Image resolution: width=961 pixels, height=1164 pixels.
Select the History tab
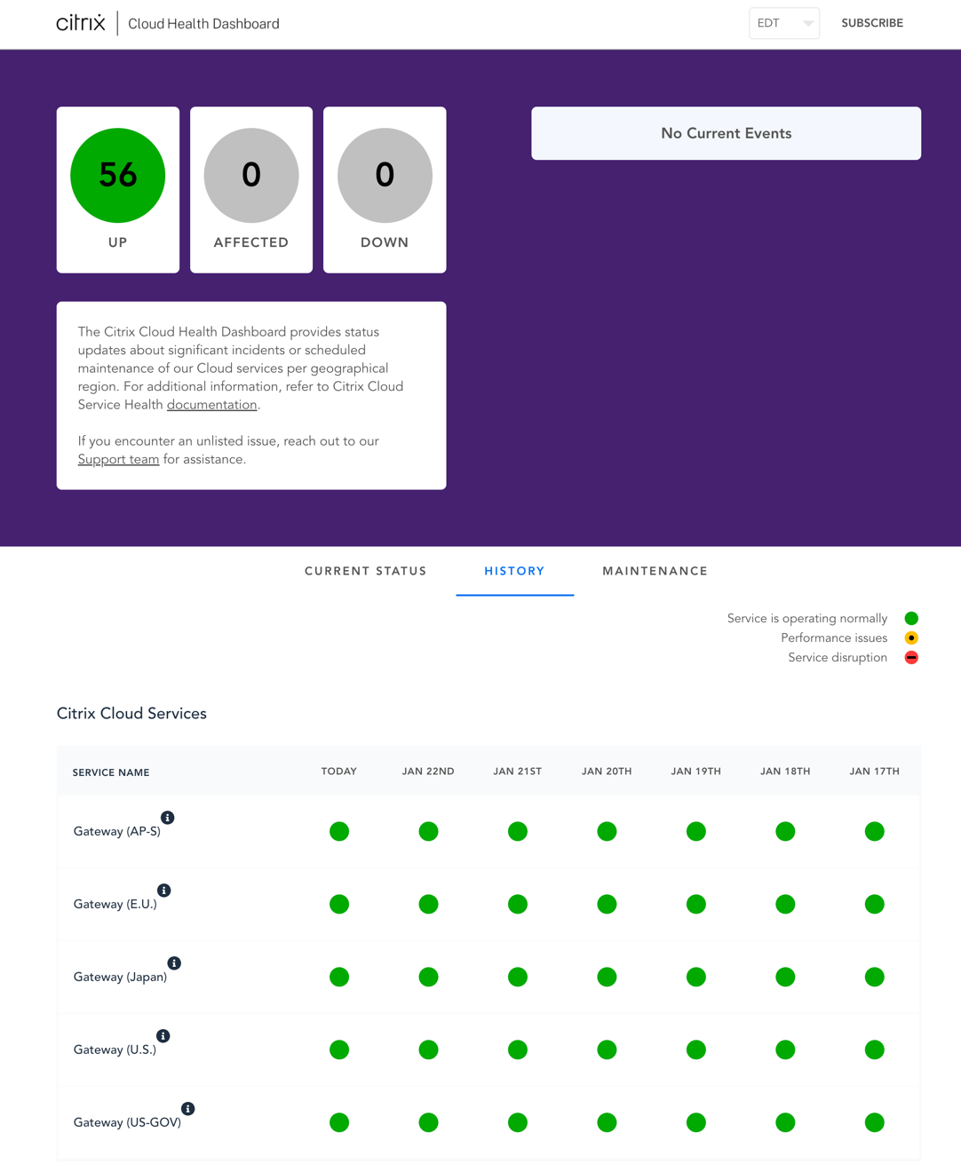(x=514, y=571)
